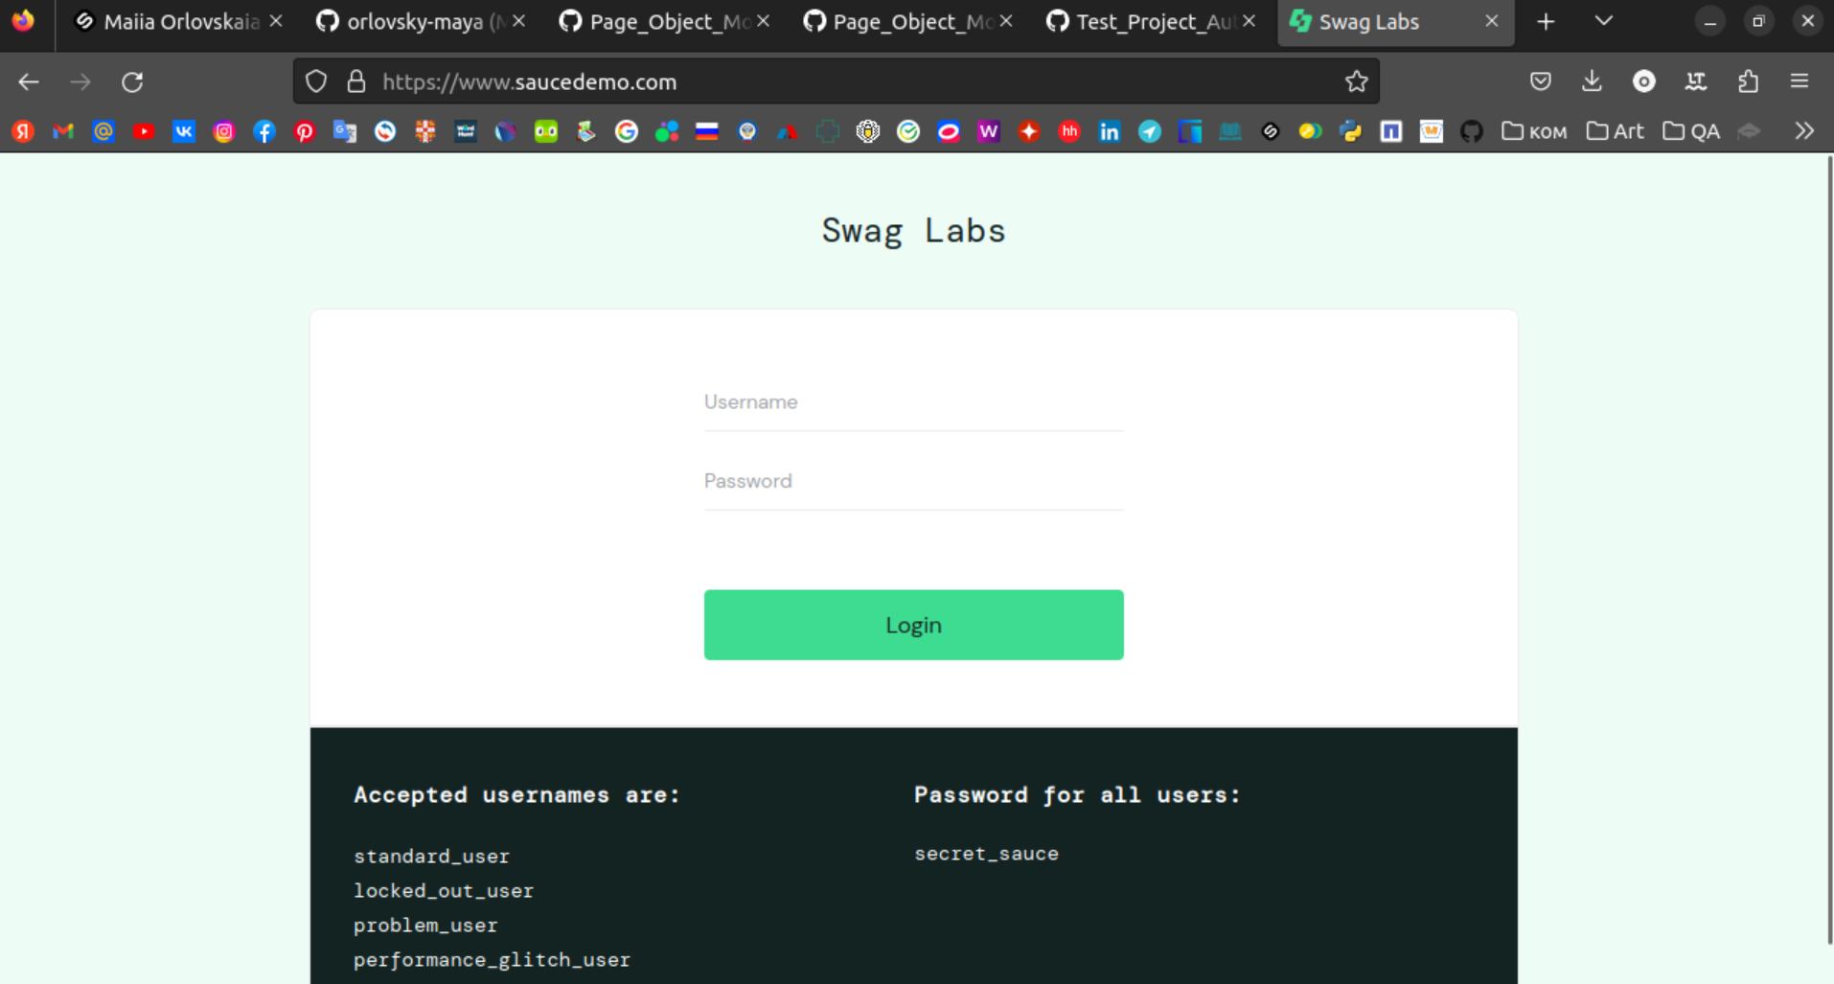This screenshot has height=984, width=1834.
Task: Expand the КОМ bookmarks folder
Action: pos(1534,131)
